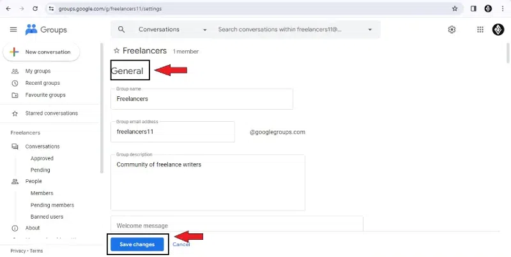
Task: Open My groups
Action: tap(38, 71)
